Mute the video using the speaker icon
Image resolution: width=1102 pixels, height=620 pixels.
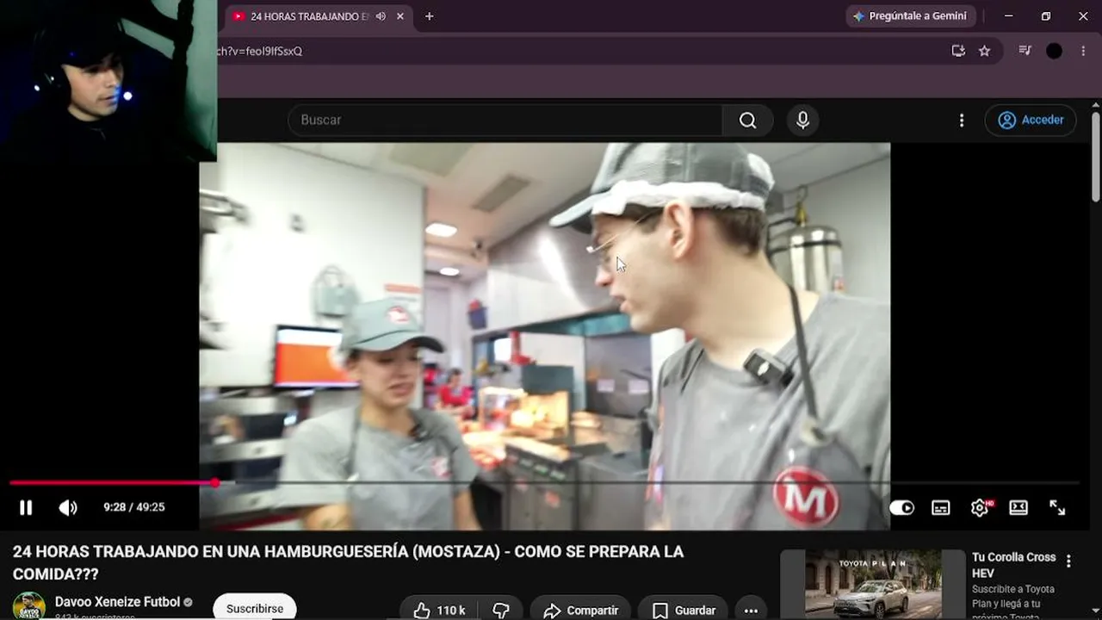68,508
